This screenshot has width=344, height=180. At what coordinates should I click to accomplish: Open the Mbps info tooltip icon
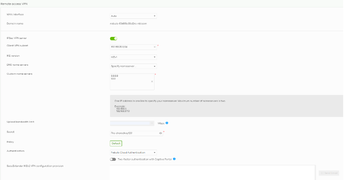coord(167,123)
